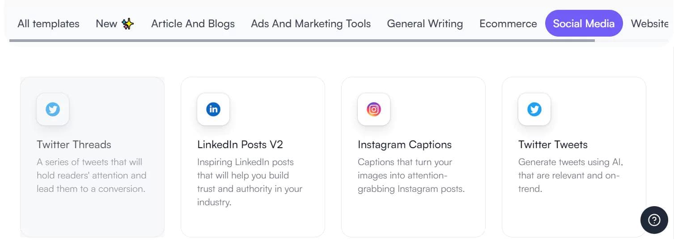Click the sparkle icon beside New

(128, 24)
